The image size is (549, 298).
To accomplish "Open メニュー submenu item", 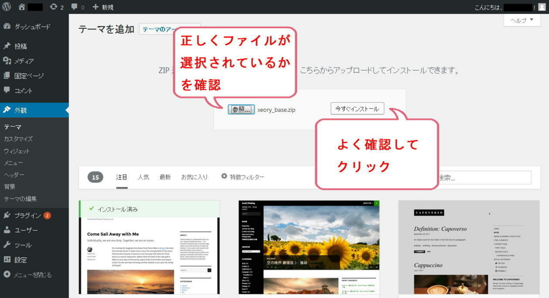I will [13, 163].
